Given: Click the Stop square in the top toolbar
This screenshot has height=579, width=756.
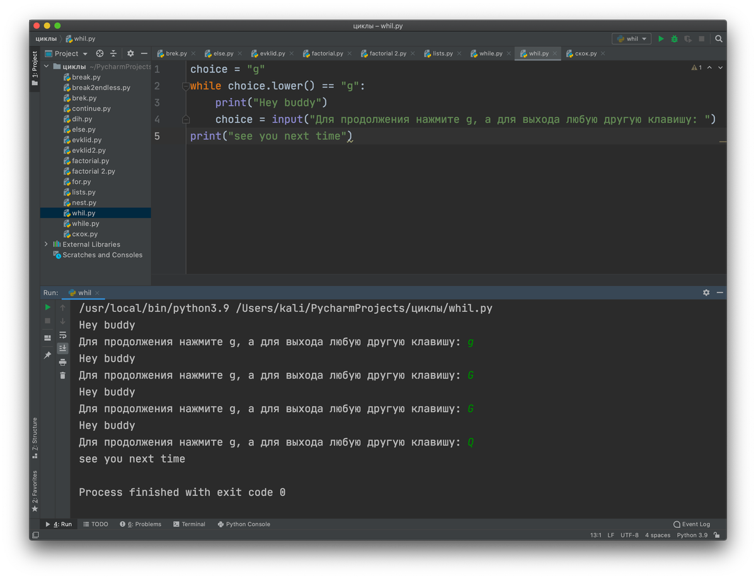Looking at the screenshot, I should point(702,39).
